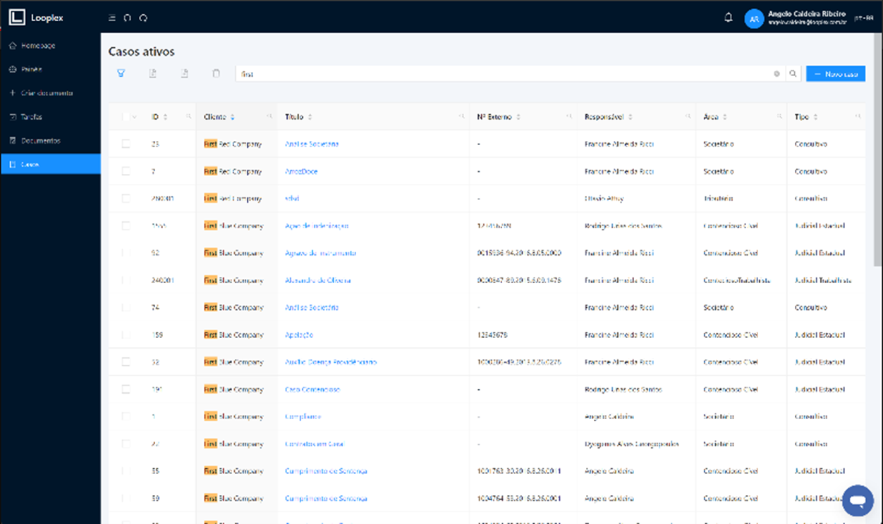Sort by the Cliente column arrows
883x524 pixels.
233,117
